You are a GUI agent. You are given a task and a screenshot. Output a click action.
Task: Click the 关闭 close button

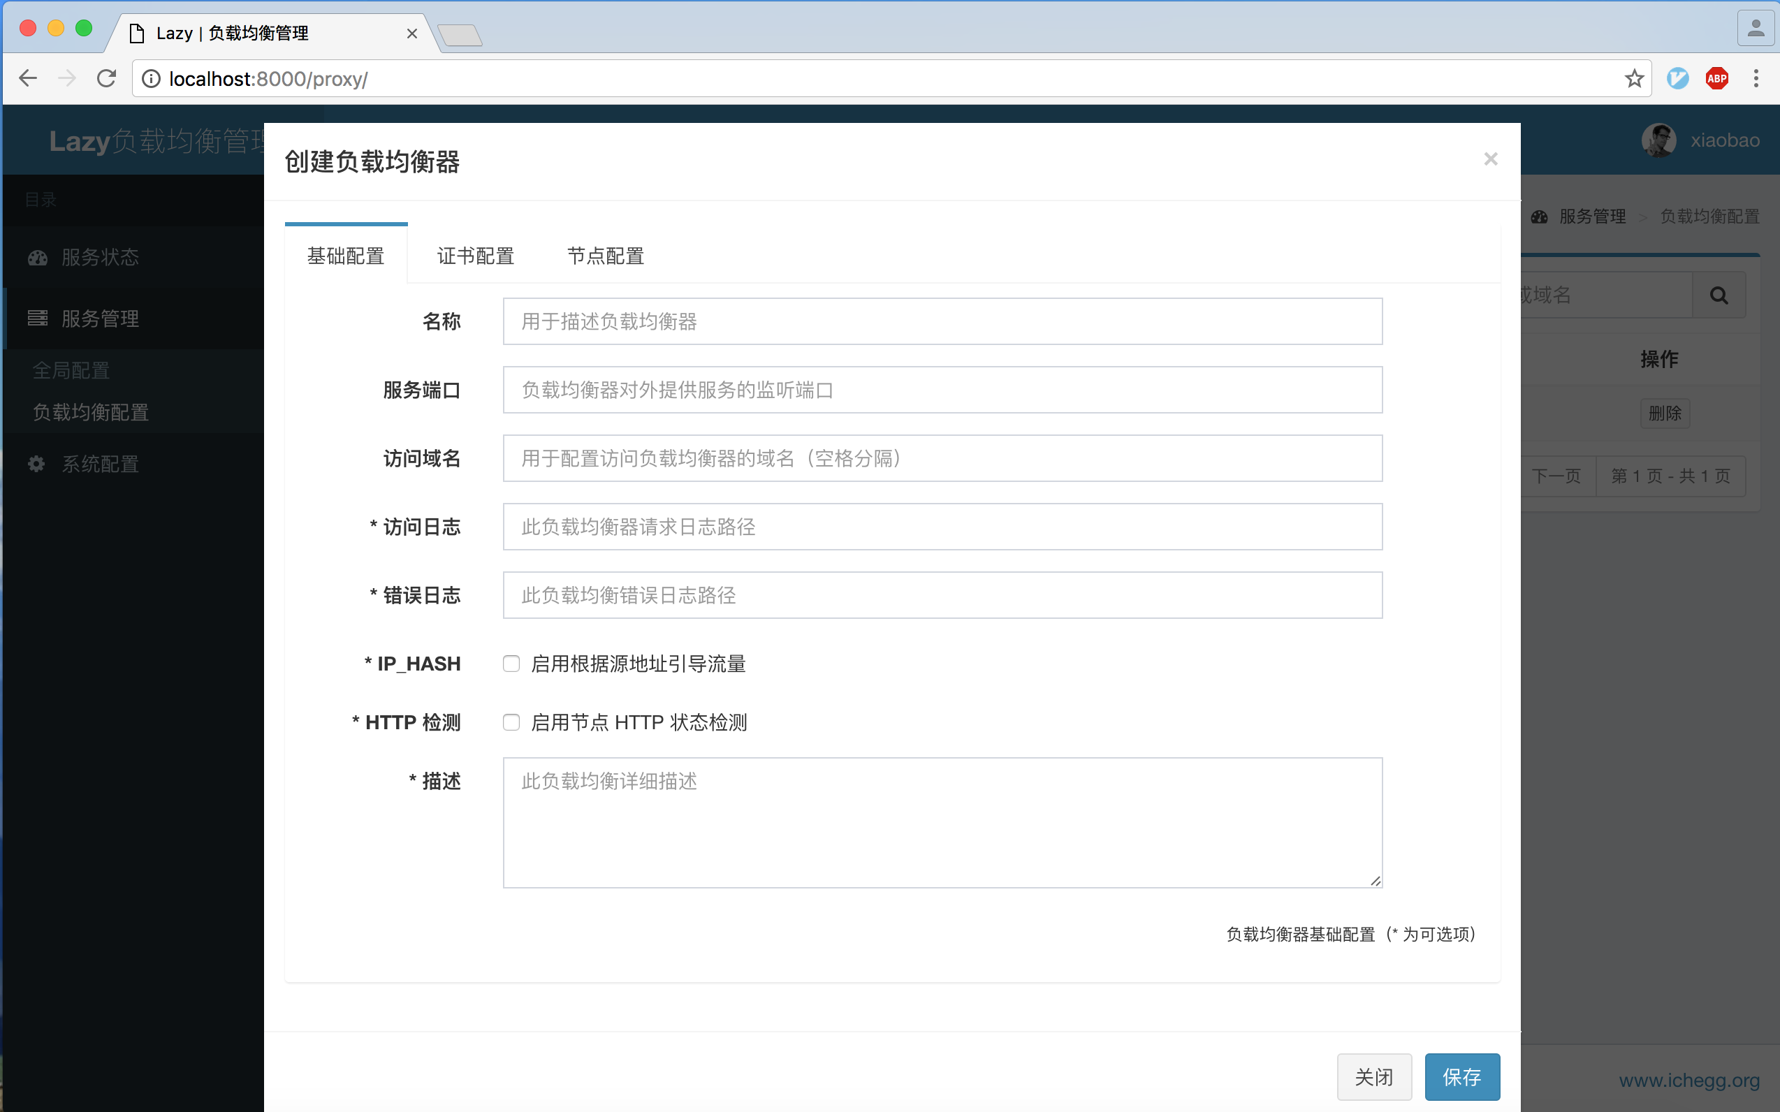click(1373, 1076)
